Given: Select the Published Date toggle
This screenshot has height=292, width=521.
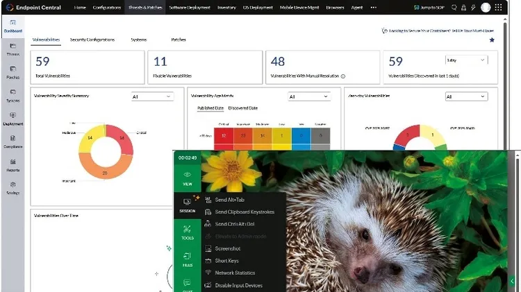Looking at the screenshot, I should 210,108.
